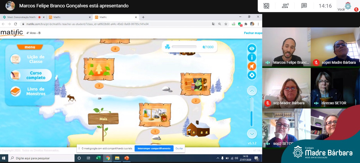
Task: Change the Meet grid layout icon
Action: point(266,6)
